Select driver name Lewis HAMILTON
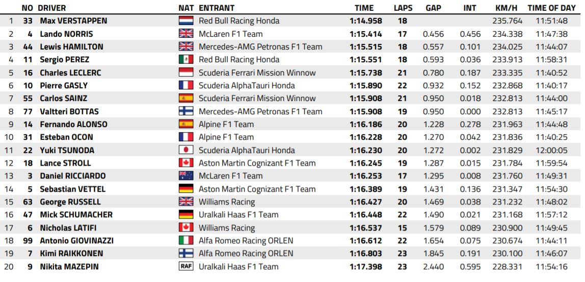The width and height of the screenshot is (585, 282). (x=71, y=47)
